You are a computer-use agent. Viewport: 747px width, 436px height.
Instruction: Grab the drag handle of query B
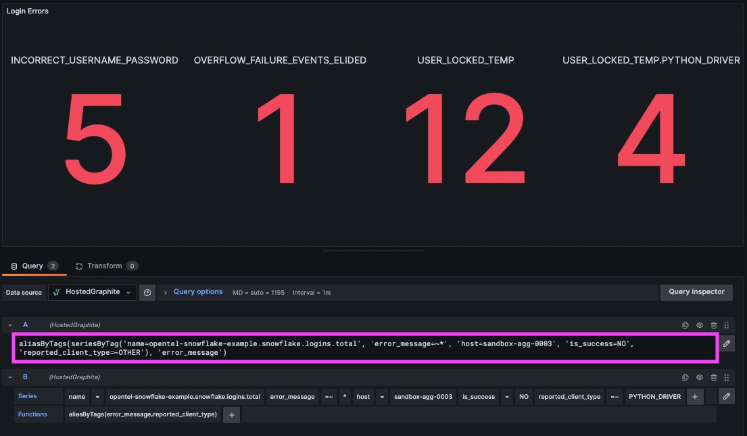pyautogui.click(x=727, y=377)
